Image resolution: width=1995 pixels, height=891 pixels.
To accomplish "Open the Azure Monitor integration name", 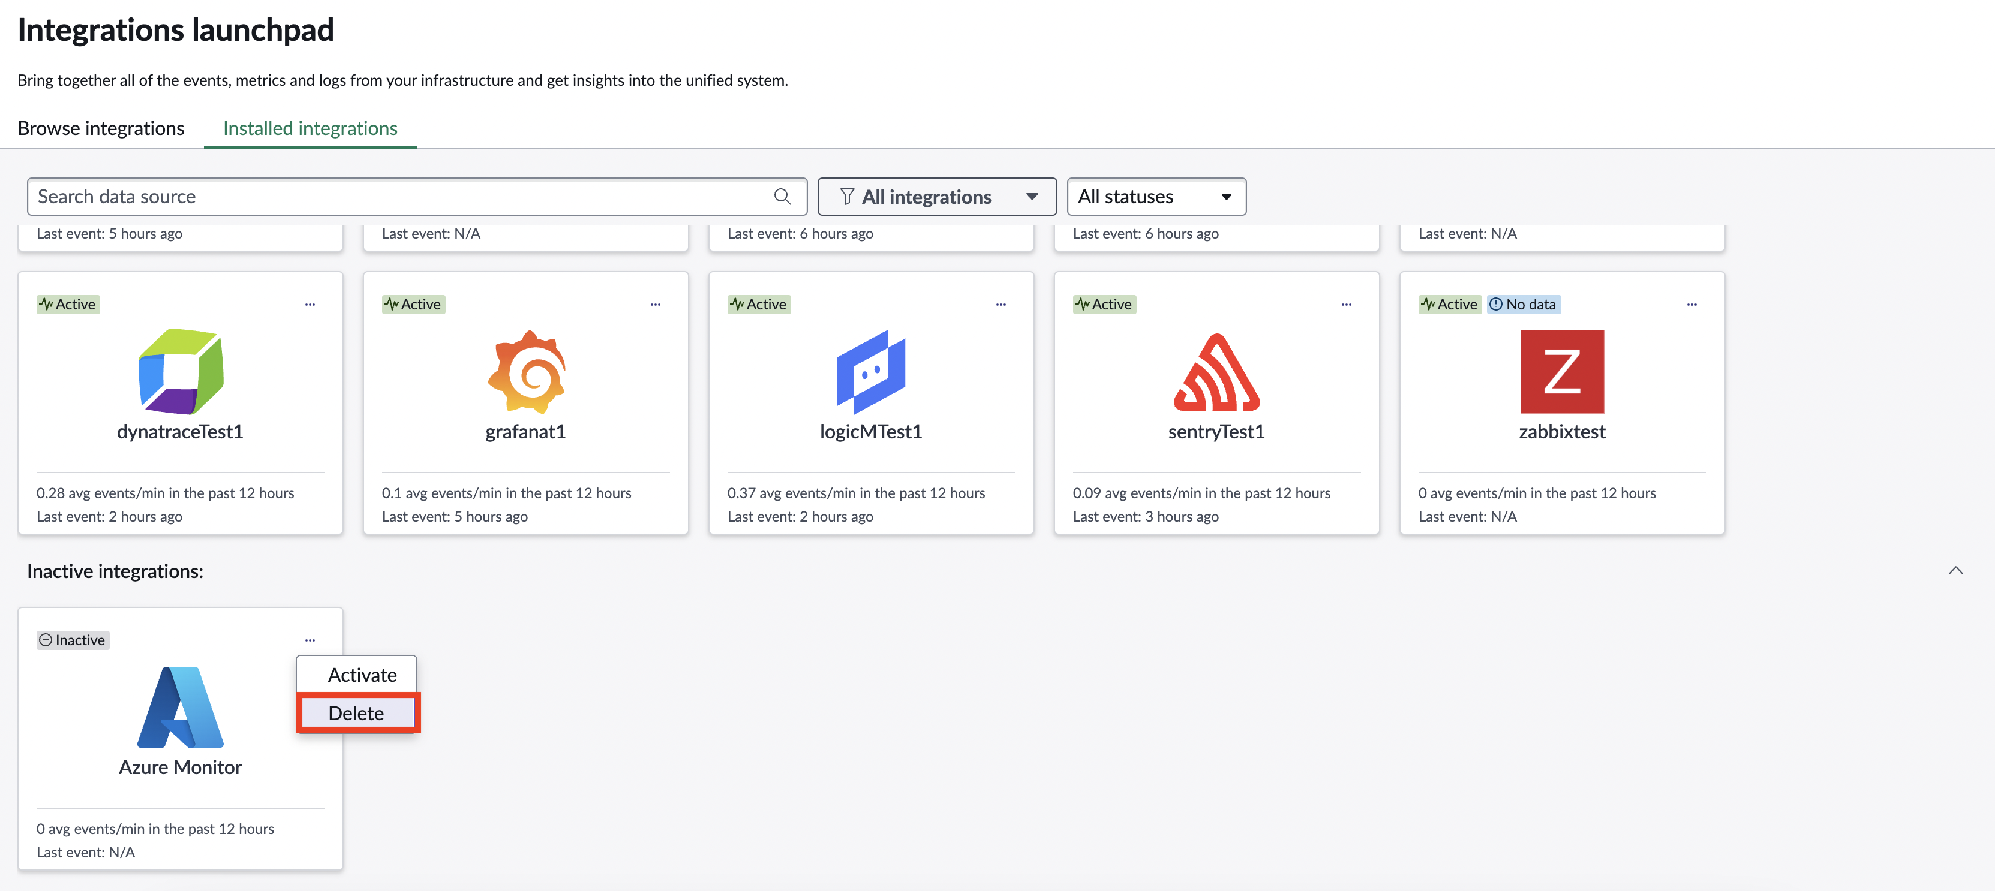I will (181, 767).
